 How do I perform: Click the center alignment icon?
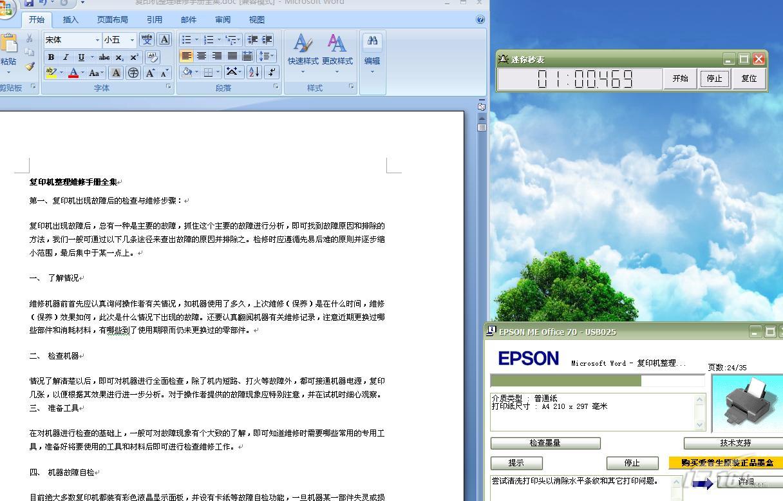point(202,57)
